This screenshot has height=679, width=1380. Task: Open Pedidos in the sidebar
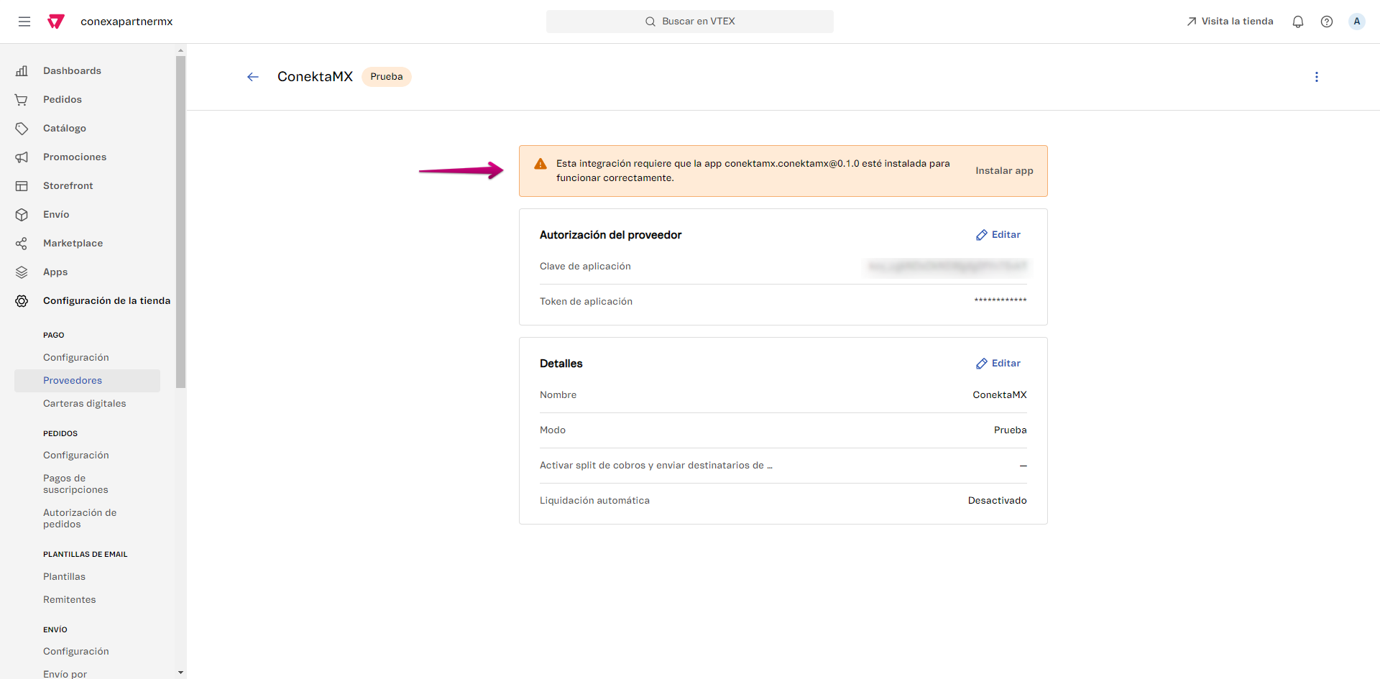[x=63, y=99]
